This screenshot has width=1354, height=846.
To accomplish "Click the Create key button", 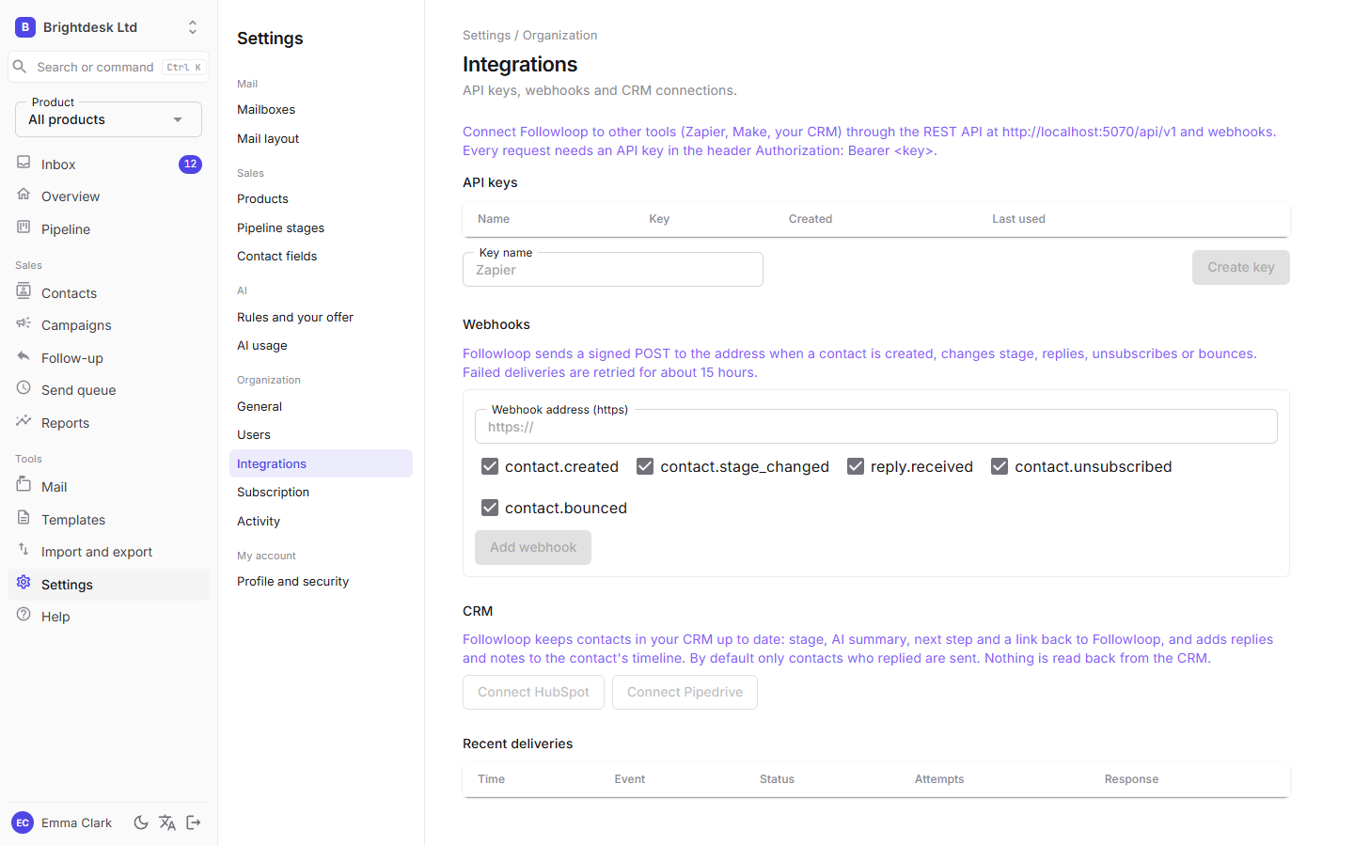I will (x=1240, y=267).
